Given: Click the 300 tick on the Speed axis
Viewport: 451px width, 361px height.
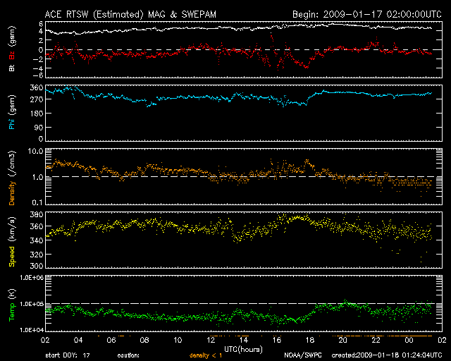Looking at the screenshot, I should (37, 266).
